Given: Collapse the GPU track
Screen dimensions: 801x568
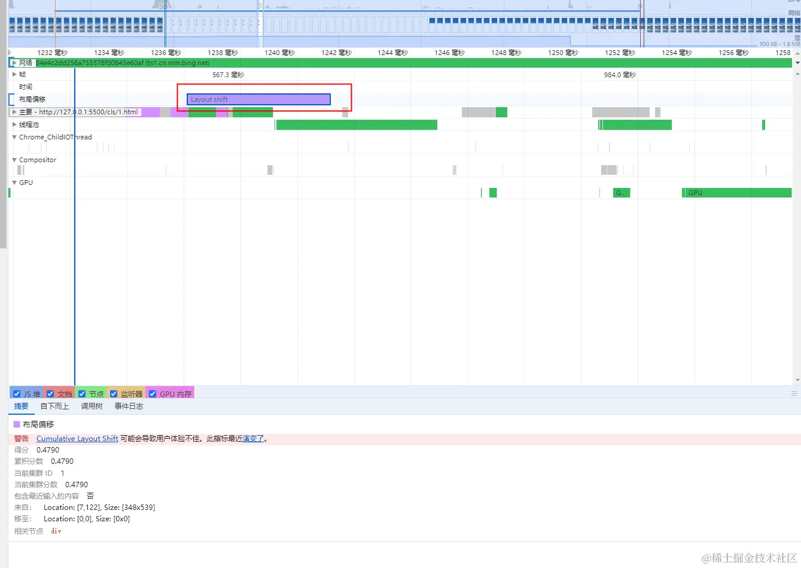Looking at the screenshot, I should pyautogui.click(x=14, y=183).
